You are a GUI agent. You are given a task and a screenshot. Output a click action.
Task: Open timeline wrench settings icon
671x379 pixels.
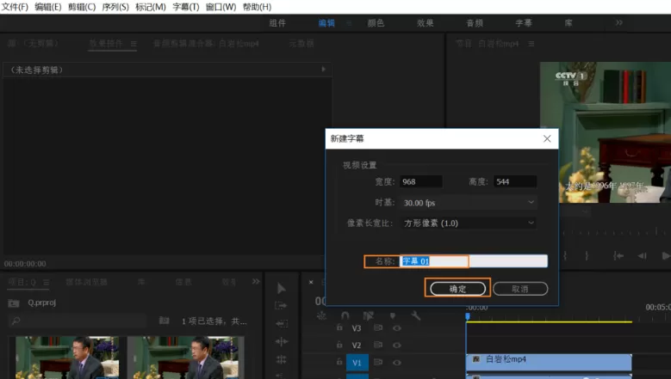pyautogui.click(x=415, y=315)
